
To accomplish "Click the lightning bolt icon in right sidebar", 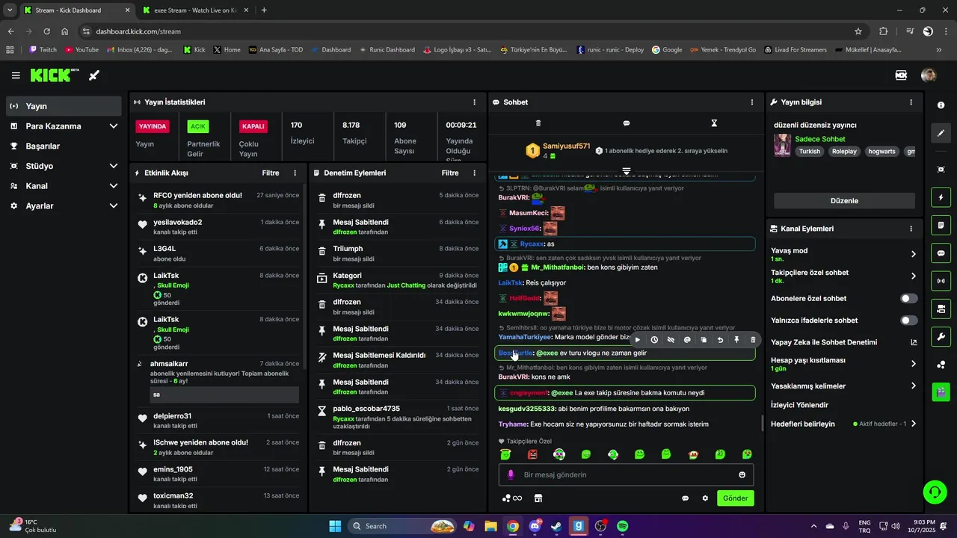I will pyautogui.click(x=941, y=197).
